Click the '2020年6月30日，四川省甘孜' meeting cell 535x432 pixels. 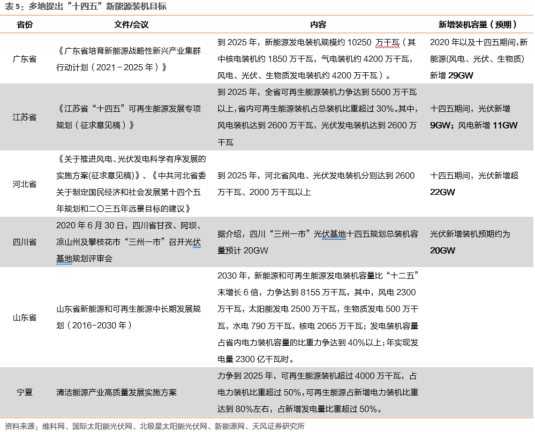[130, 242]
